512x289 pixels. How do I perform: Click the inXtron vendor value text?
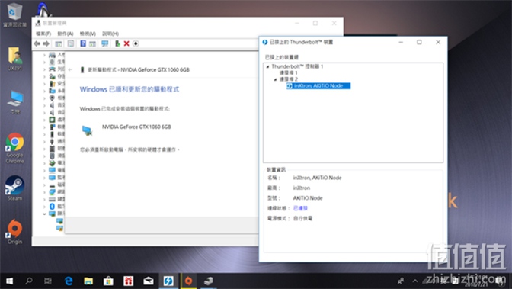tap(302, 188)
